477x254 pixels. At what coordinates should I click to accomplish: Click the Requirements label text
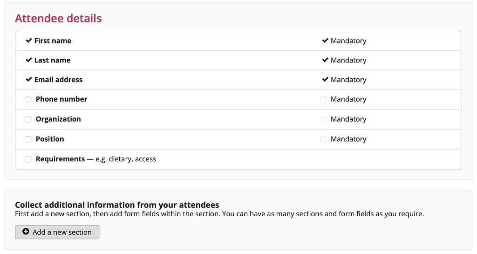click(61, 159)
